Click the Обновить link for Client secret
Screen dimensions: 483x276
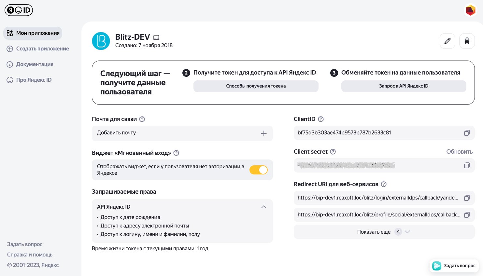click(x=459, y=152)
